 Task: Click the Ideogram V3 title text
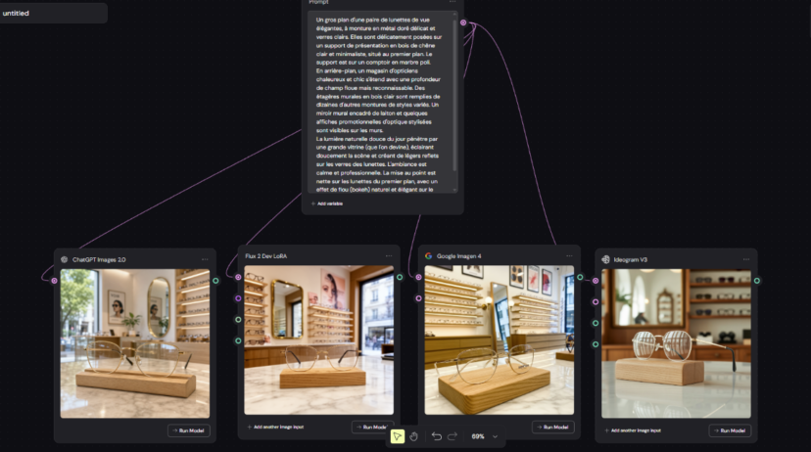[630, 259]
